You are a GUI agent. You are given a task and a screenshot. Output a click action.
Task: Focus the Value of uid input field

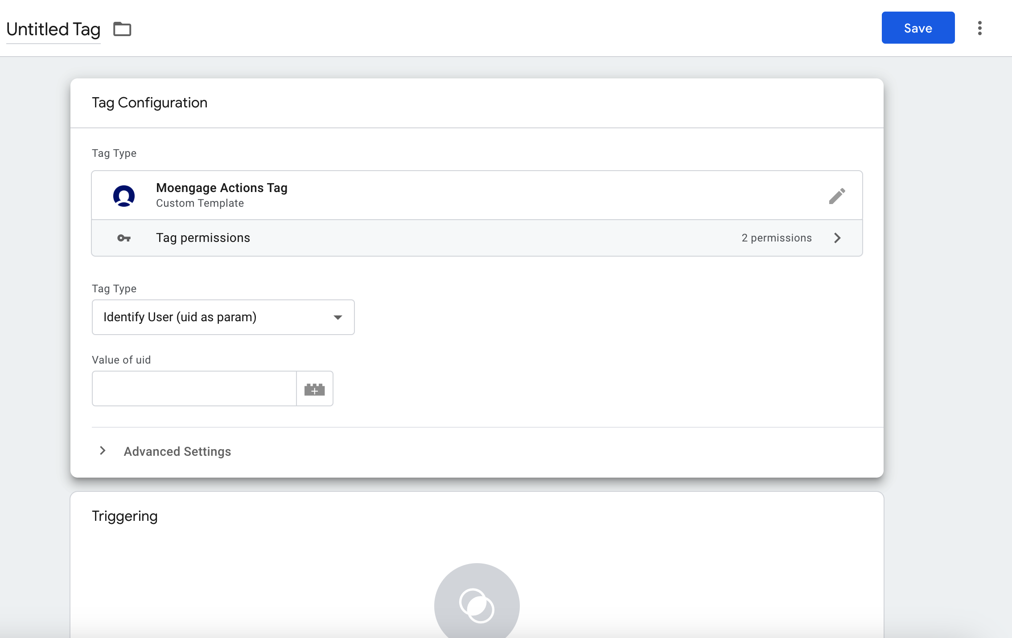[194, 389]
